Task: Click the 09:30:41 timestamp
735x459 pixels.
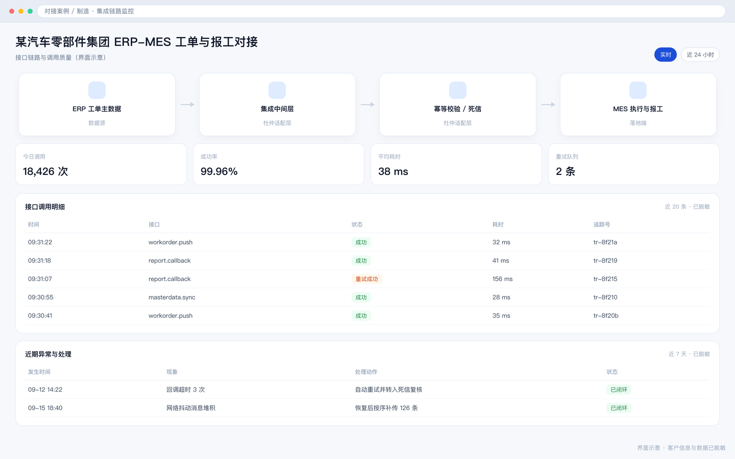Action: [x=40, y=316]
